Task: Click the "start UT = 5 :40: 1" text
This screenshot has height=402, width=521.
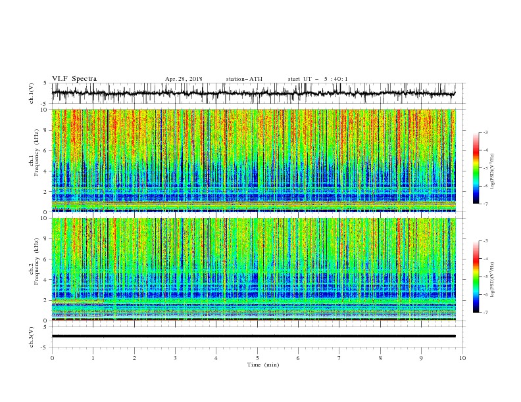Action: pyautogui.click(x=318, y=79)
